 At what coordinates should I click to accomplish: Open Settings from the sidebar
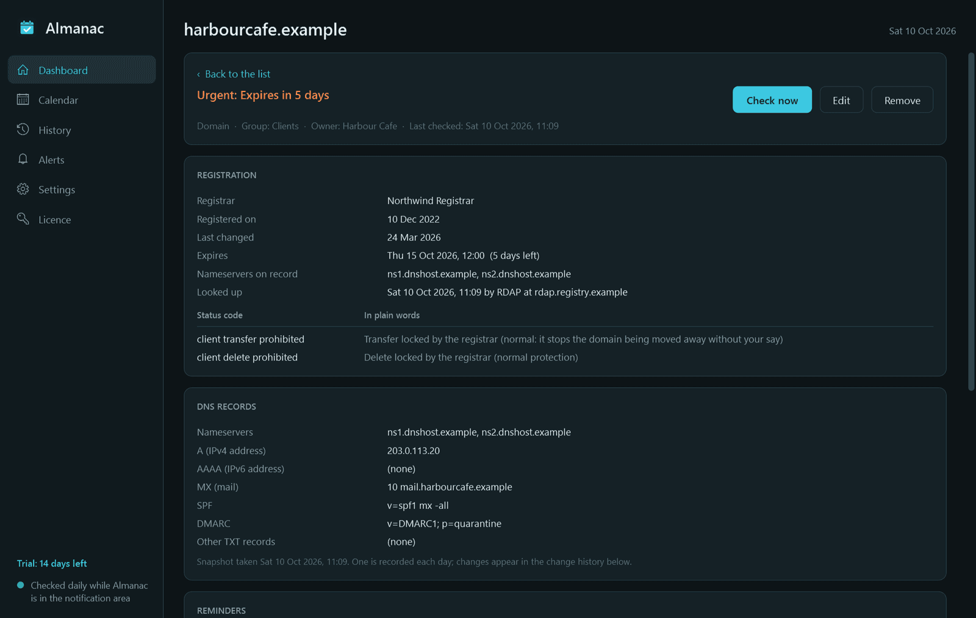tap(82, 190)
